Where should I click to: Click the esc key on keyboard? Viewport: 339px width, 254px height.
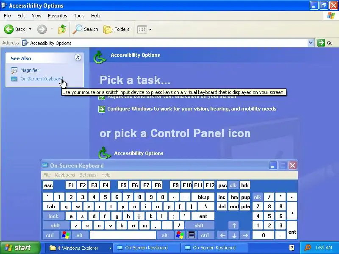tap(48, 185)
